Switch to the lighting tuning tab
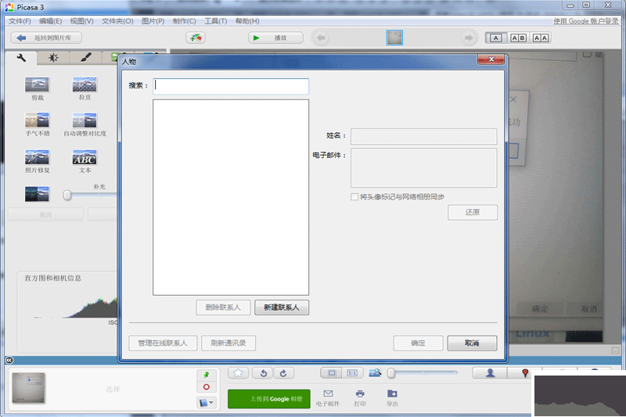The width and height of the screenshot is (626, 417). pyautogui.click(x=53, y=58)
